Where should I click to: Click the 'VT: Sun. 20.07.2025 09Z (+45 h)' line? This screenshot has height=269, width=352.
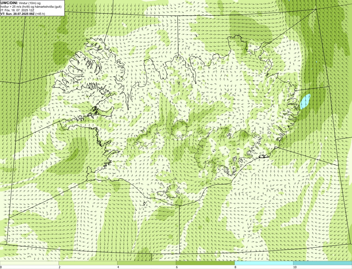(x=23, y=14)
